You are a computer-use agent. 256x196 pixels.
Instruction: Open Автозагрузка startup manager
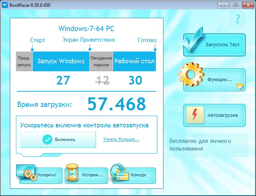pos(214,115)
